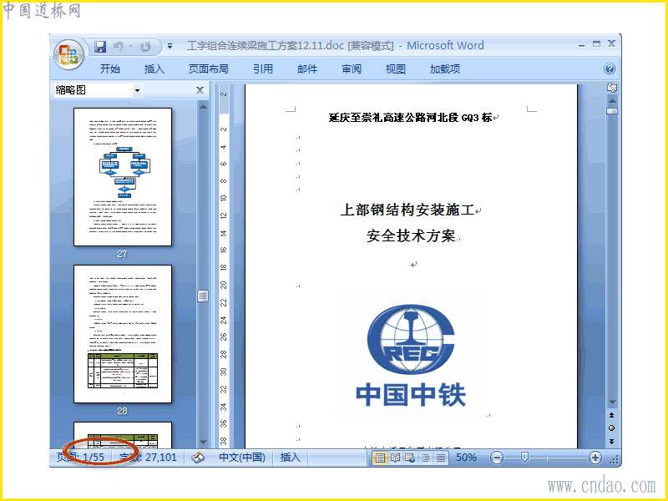Toggle 插入 overtype mode in status bar
This screenshot has height=501, width=668.
[x=290, y=458]
